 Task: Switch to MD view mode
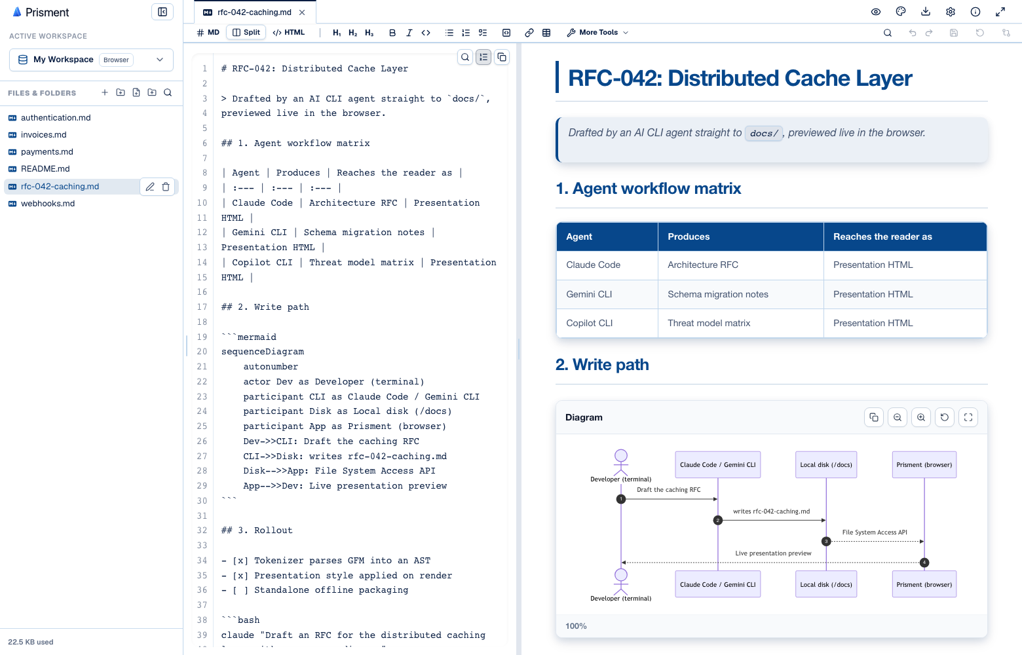208,32
